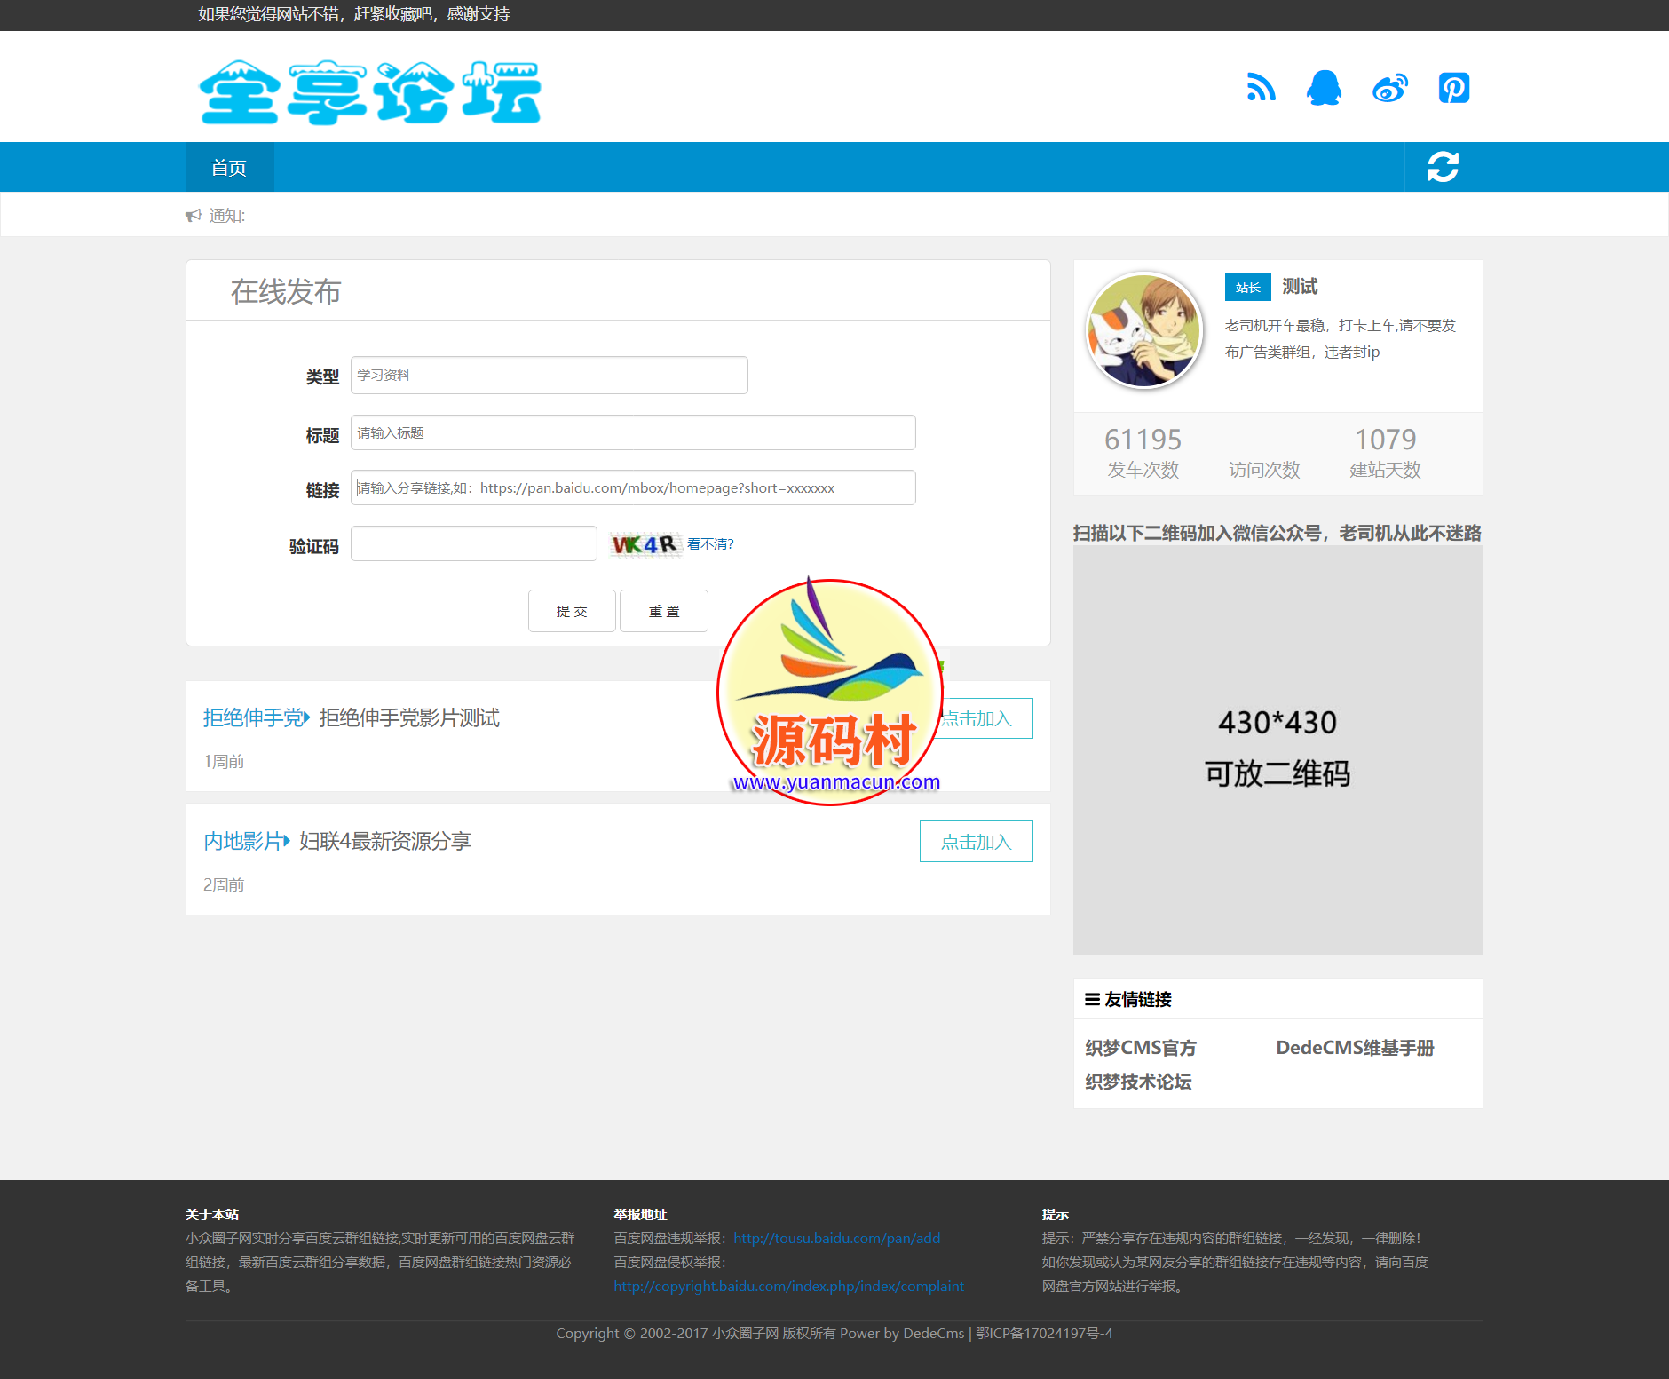Click the 验证码 captcha input box

tap(473, 544)
